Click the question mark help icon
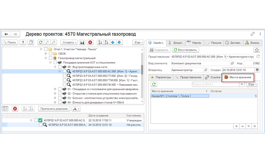The width and height of the screenshot is (265, 162). [23, 42]
